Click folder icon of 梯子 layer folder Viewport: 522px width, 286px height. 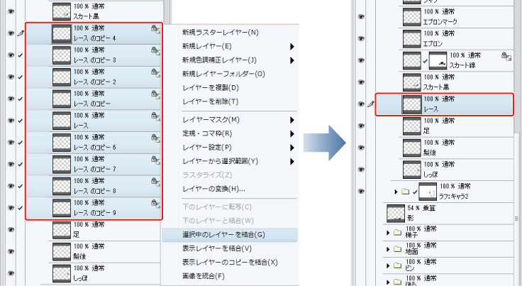coord(397,232)
